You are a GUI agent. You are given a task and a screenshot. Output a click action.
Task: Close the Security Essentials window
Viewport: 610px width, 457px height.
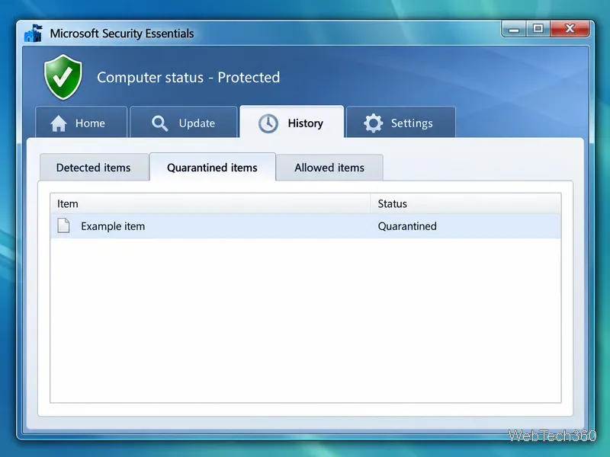[570, 29]
